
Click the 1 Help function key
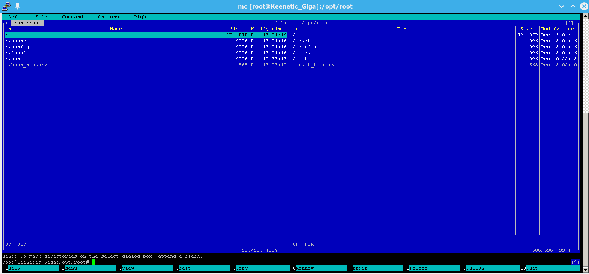pyautogui.click(x=31, y=268)
